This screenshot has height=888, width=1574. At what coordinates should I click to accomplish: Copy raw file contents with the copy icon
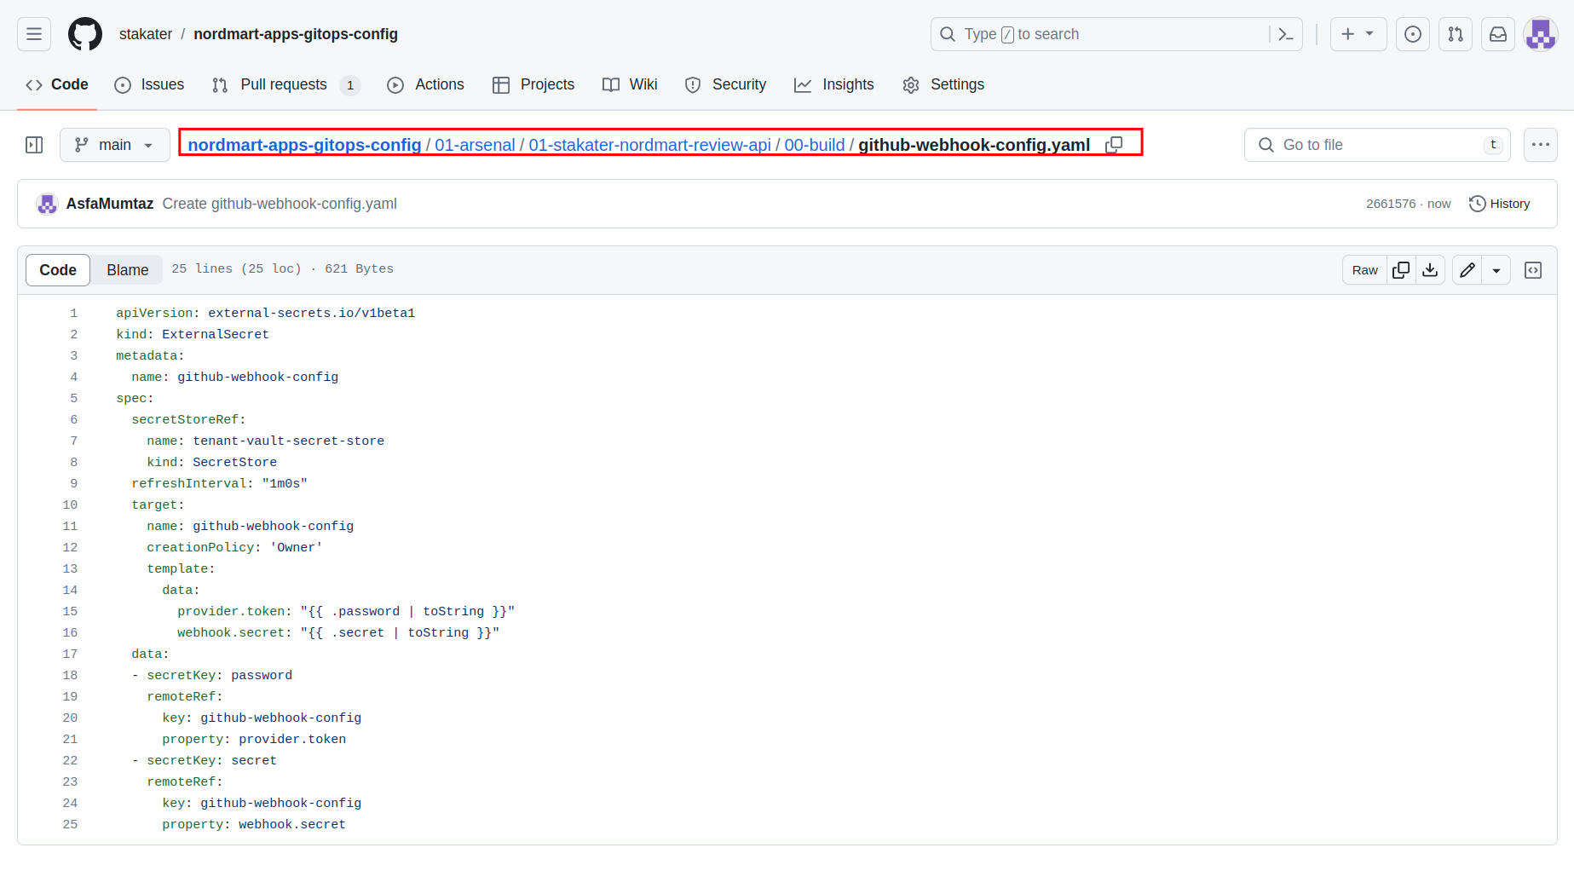pyautogui.click(x=1400, y=269)
